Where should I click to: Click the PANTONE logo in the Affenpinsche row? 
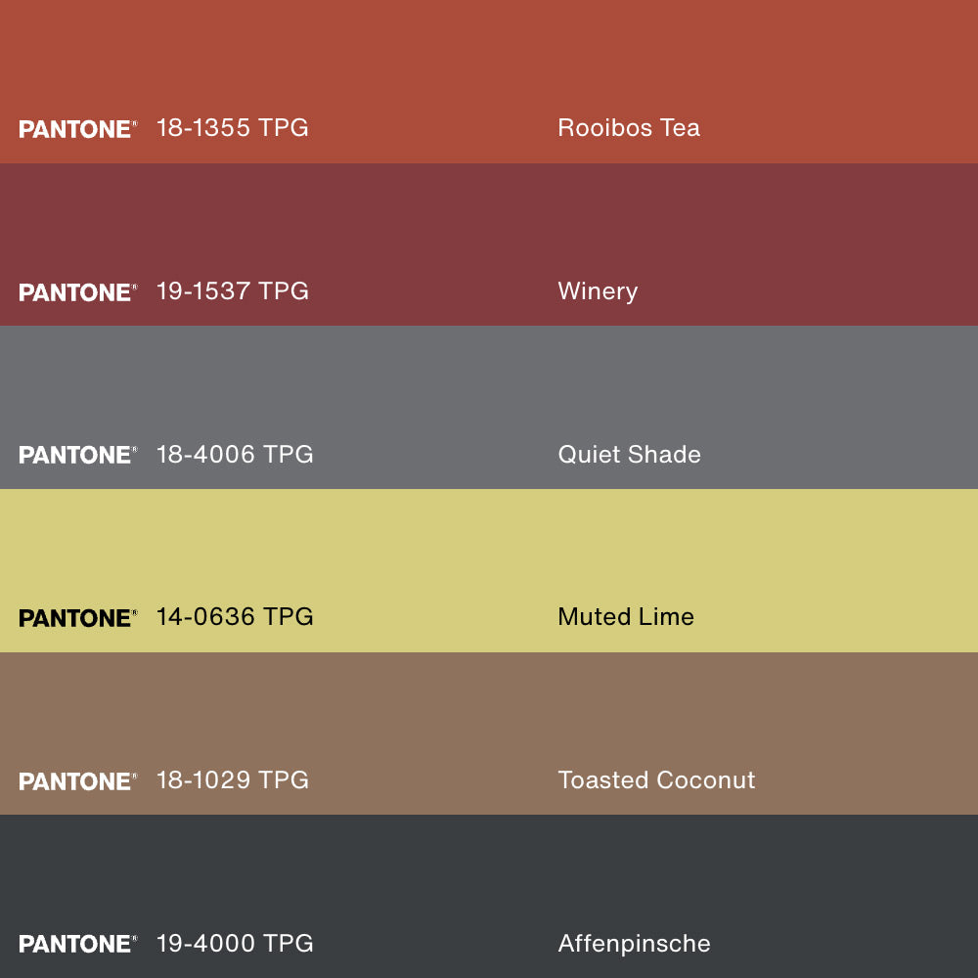click(x=77, y=944)
